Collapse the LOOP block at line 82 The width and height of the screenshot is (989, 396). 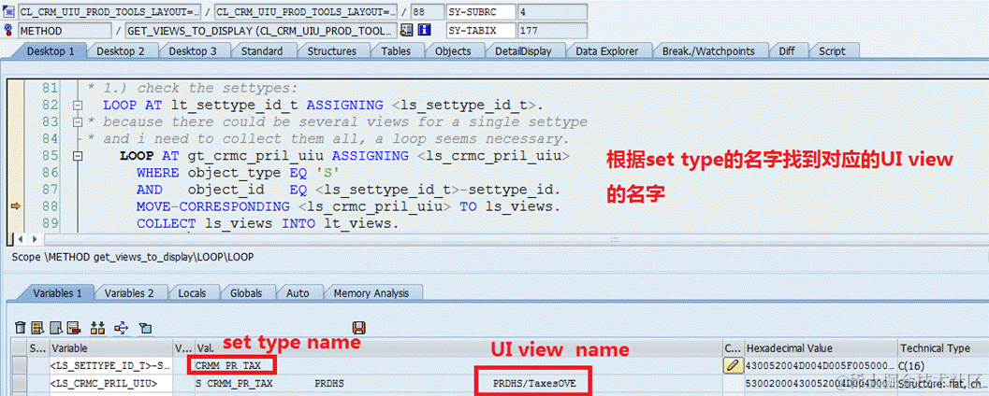[79, 105]
